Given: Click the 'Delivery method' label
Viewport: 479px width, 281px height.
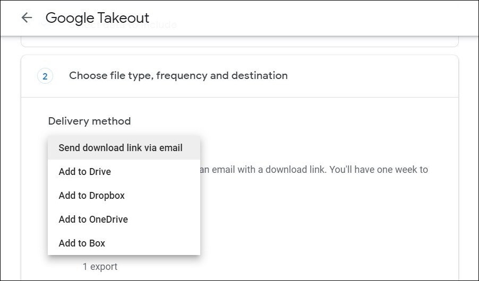Looking at the screenshot, I should coord(89,121).
